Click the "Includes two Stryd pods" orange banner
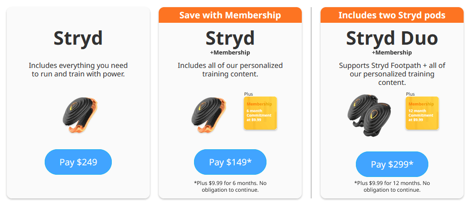 (x=392, y=15)
